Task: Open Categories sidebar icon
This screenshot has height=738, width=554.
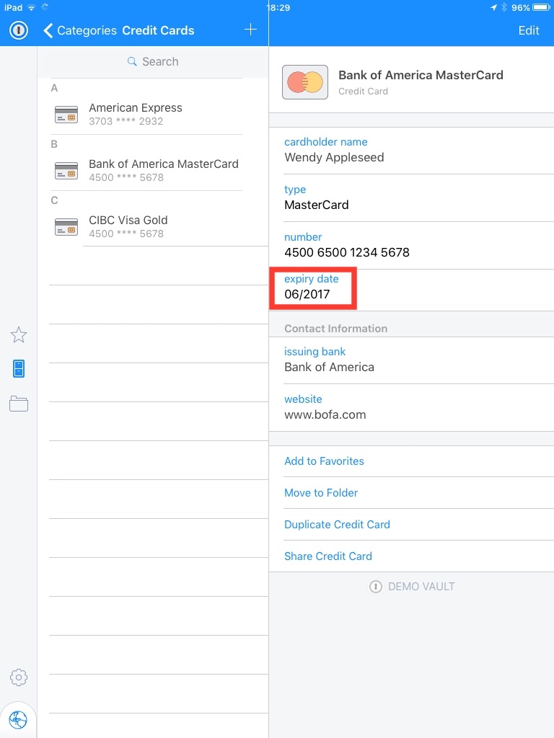Action: [19, 369]
